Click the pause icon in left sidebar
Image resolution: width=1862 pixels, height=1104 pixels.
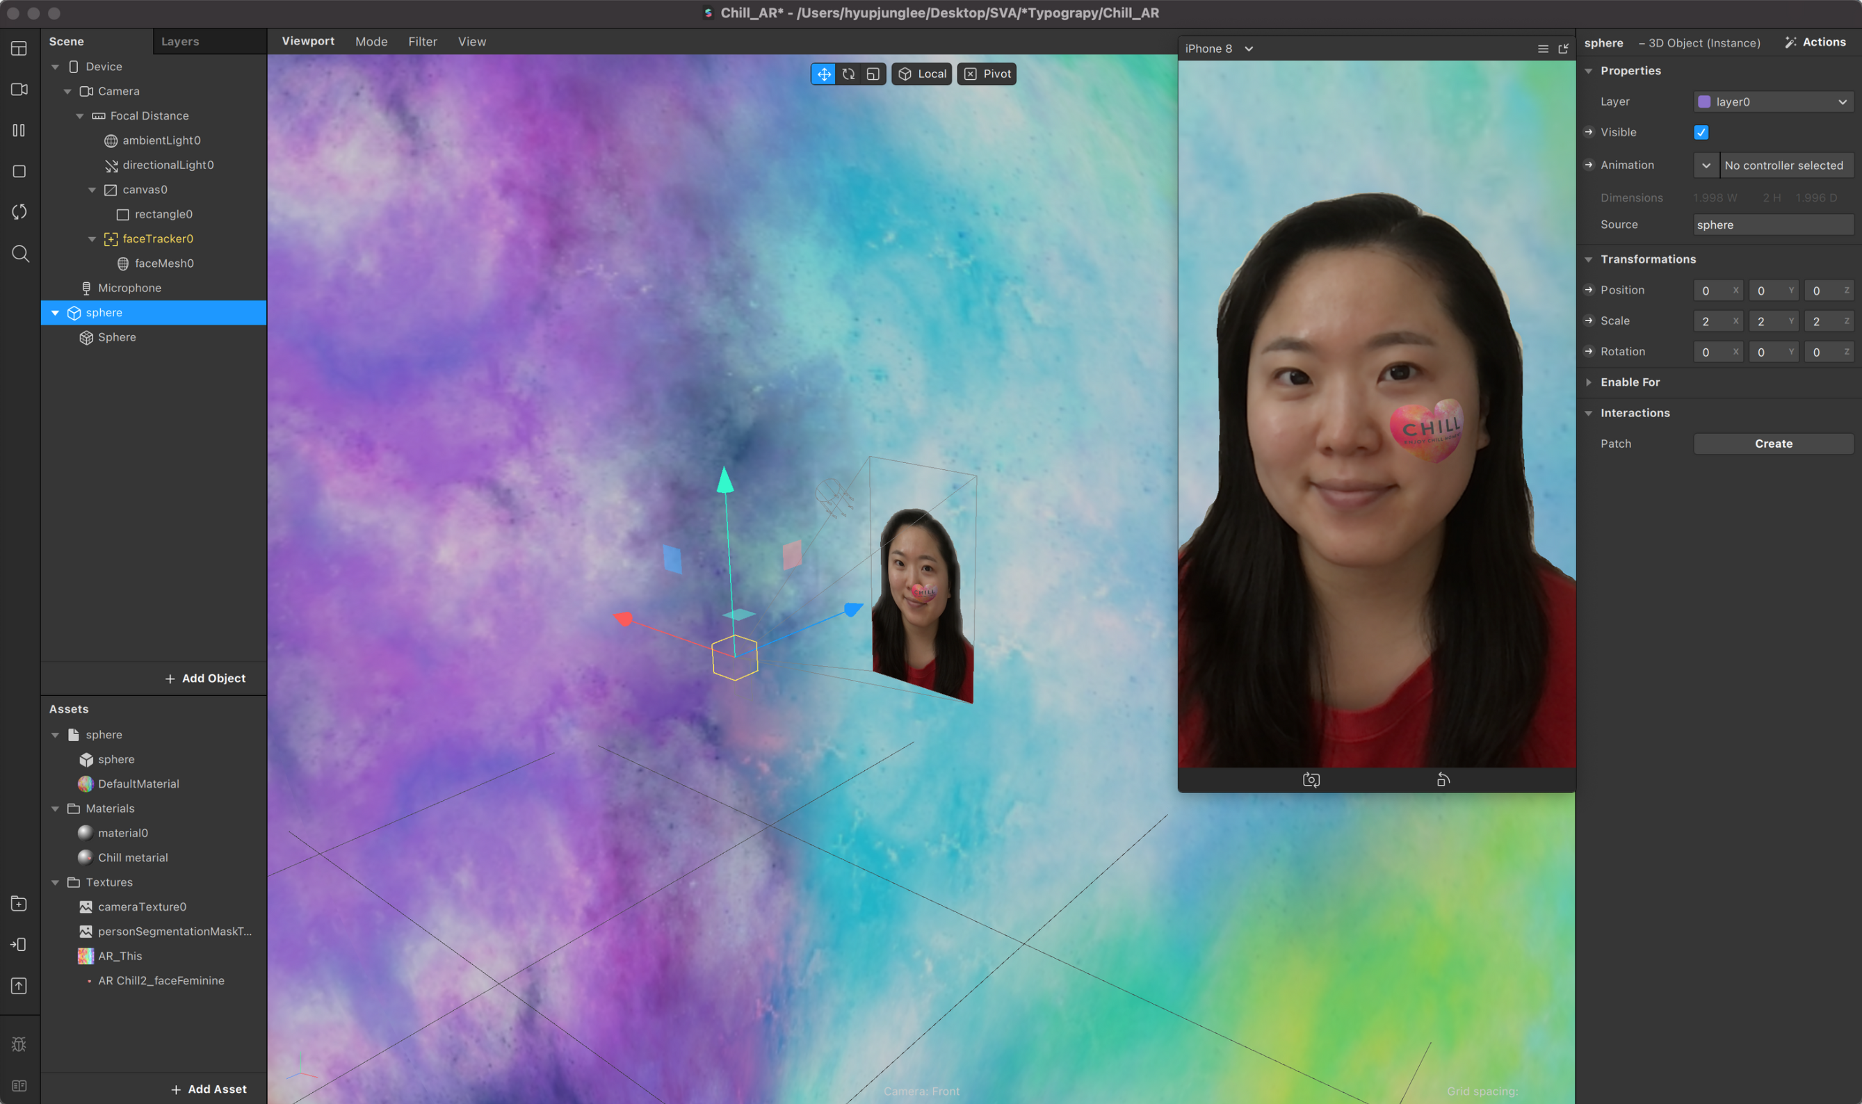point(19,130)
